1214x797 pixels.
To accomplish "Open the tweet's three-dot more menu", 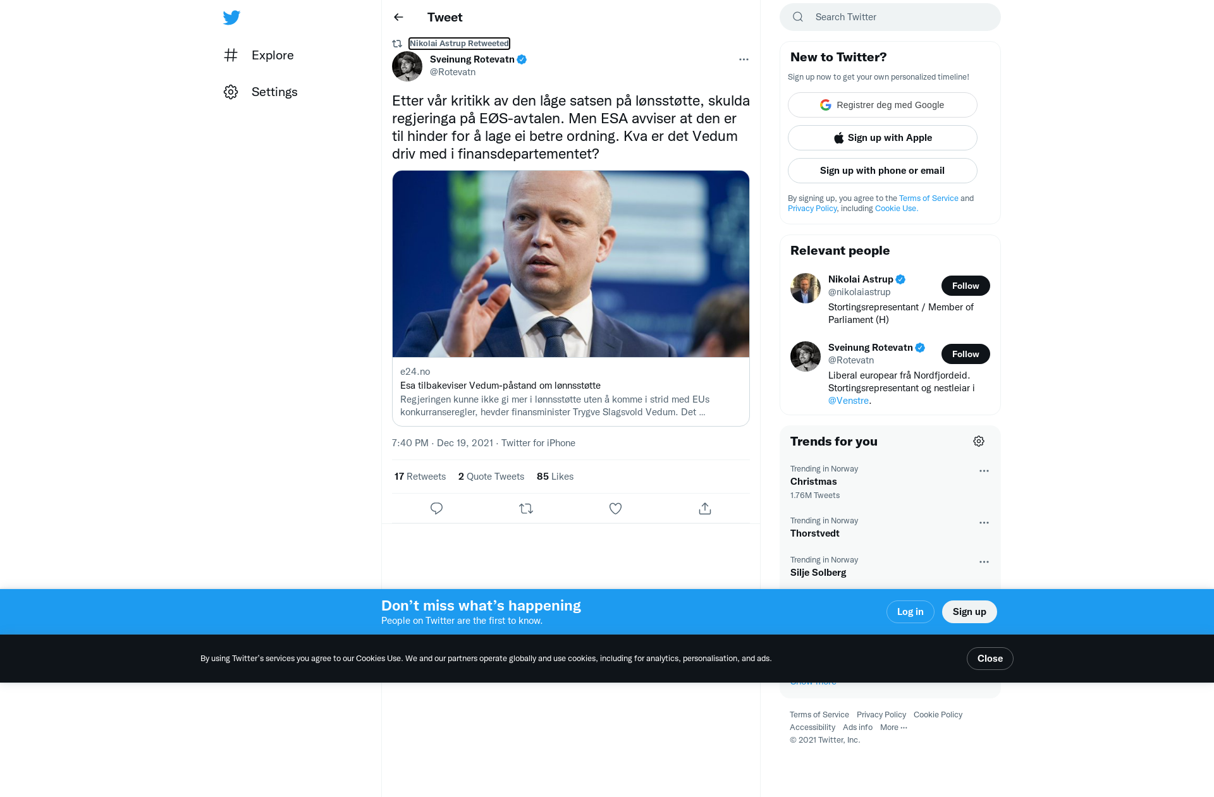I will 744,59.
